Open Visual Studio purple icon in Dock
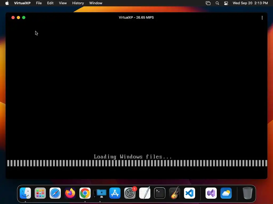273x204 pixels. click(x=211, y=193)
